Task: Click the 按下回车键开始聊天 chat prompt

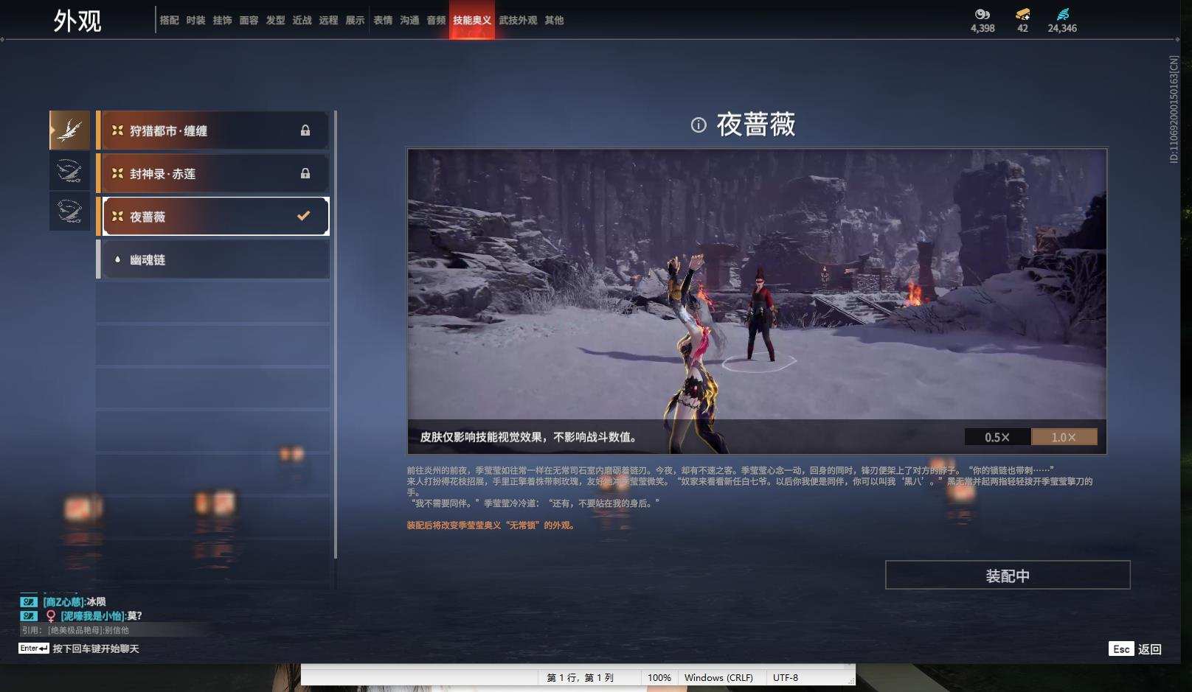Action: (x=96, y=649)
